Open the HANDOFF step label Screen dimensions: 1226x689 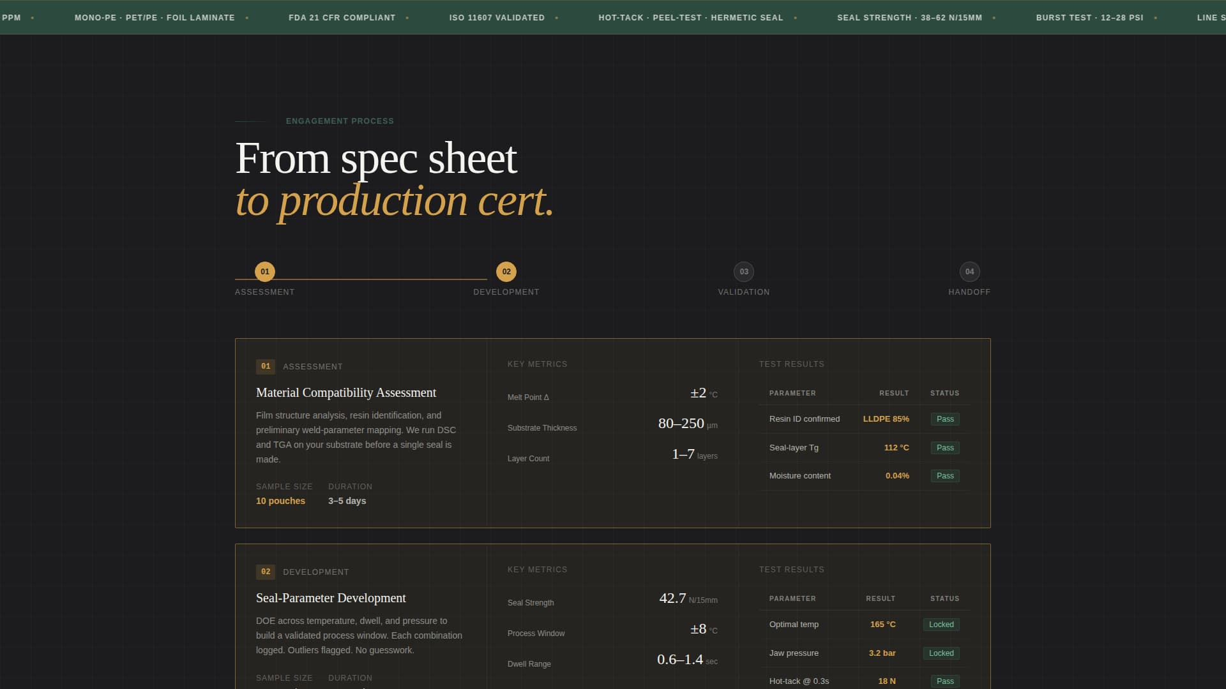(970, 292)
